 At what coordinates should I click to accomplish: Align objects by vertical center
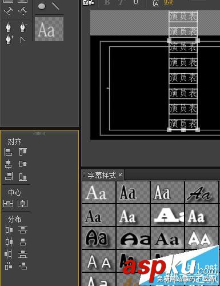point(23,164)
